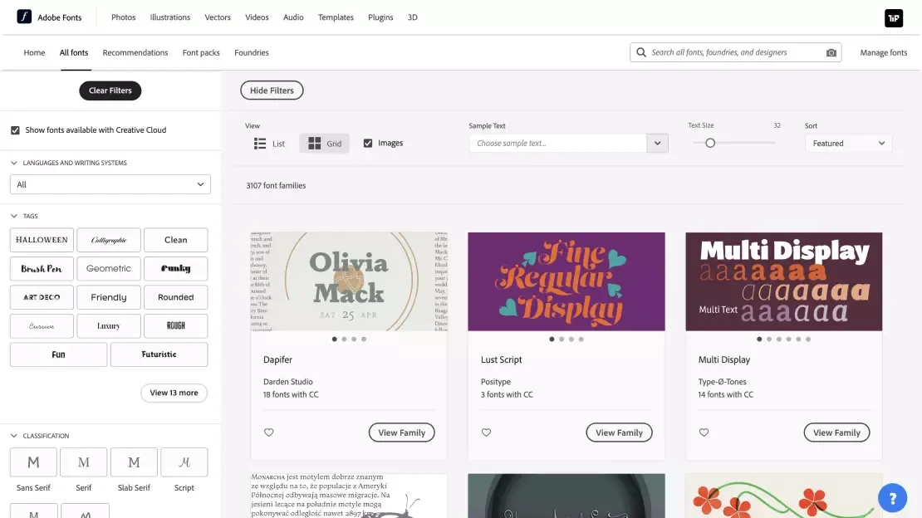Image resolution: width=922 pixels, height=518 pixels.
Task: Toggle Show fonts available with Creative Cloud
Action: tap(15, 130)
